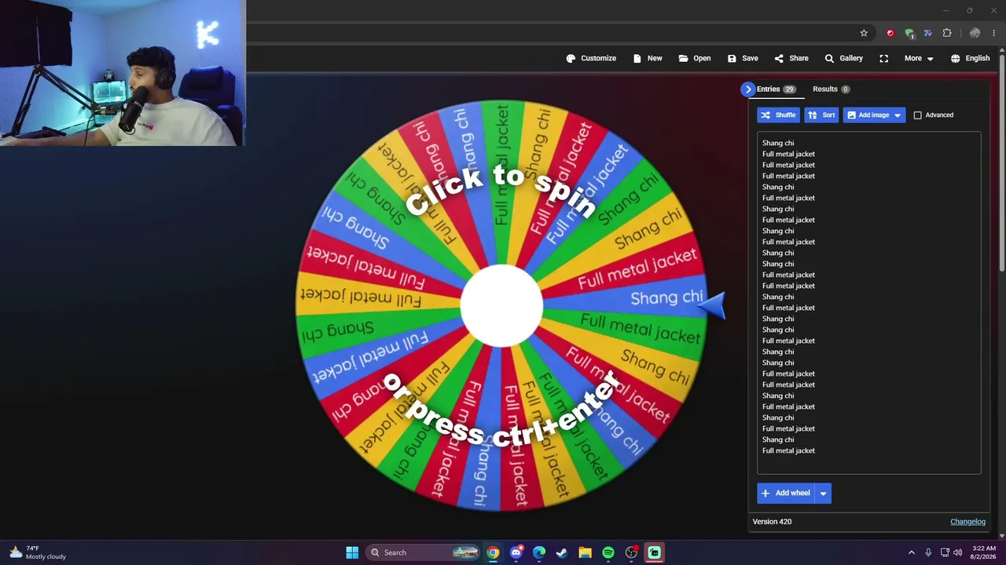Viewport: 1006px width, 565px height.
Task: Add another wheel
Action: [x=785, y=493]
